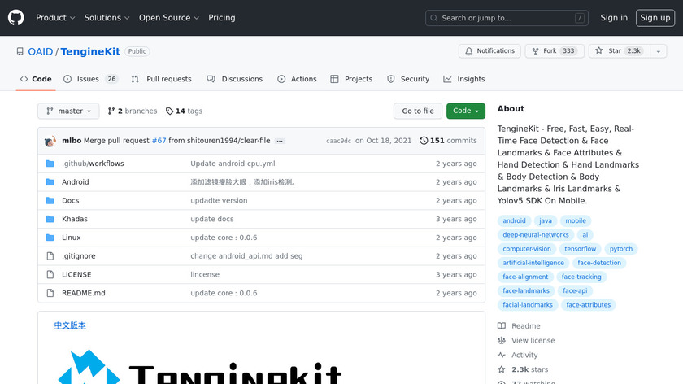Select the android topic tag
This screenshot has width=683, height=384.
point(514,220)
